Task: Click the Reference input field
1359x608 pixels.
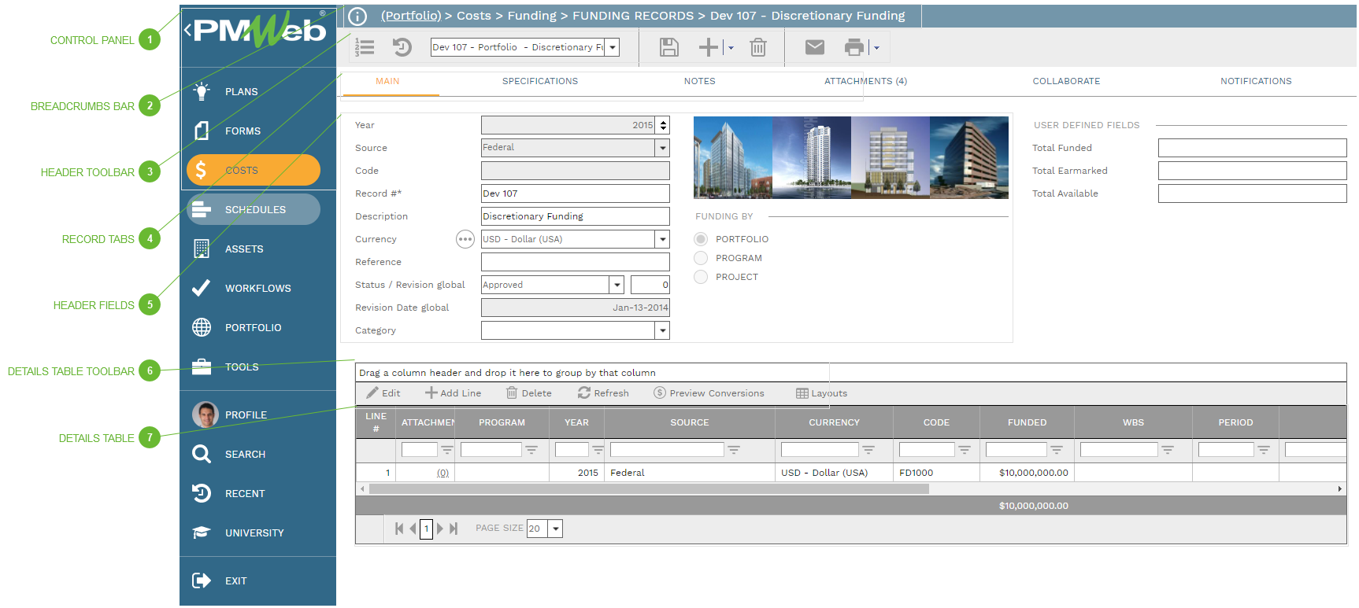Action: point(575,262)
